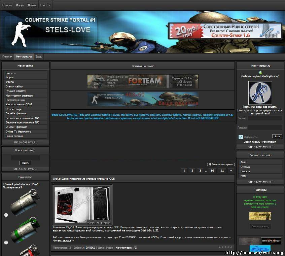Image resolution: width=285 pixels, height=256 pixels.
Task: Open the 'SPEC OPS RECON' partner banner
Action: 271,241
